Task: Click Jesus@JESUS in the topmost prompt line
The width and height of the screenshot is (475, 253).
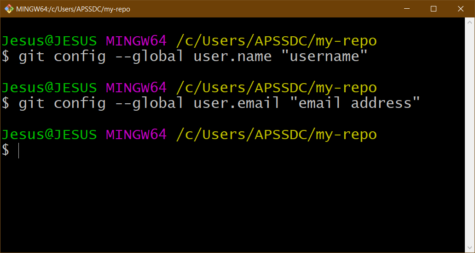Action: coord(49,41)
